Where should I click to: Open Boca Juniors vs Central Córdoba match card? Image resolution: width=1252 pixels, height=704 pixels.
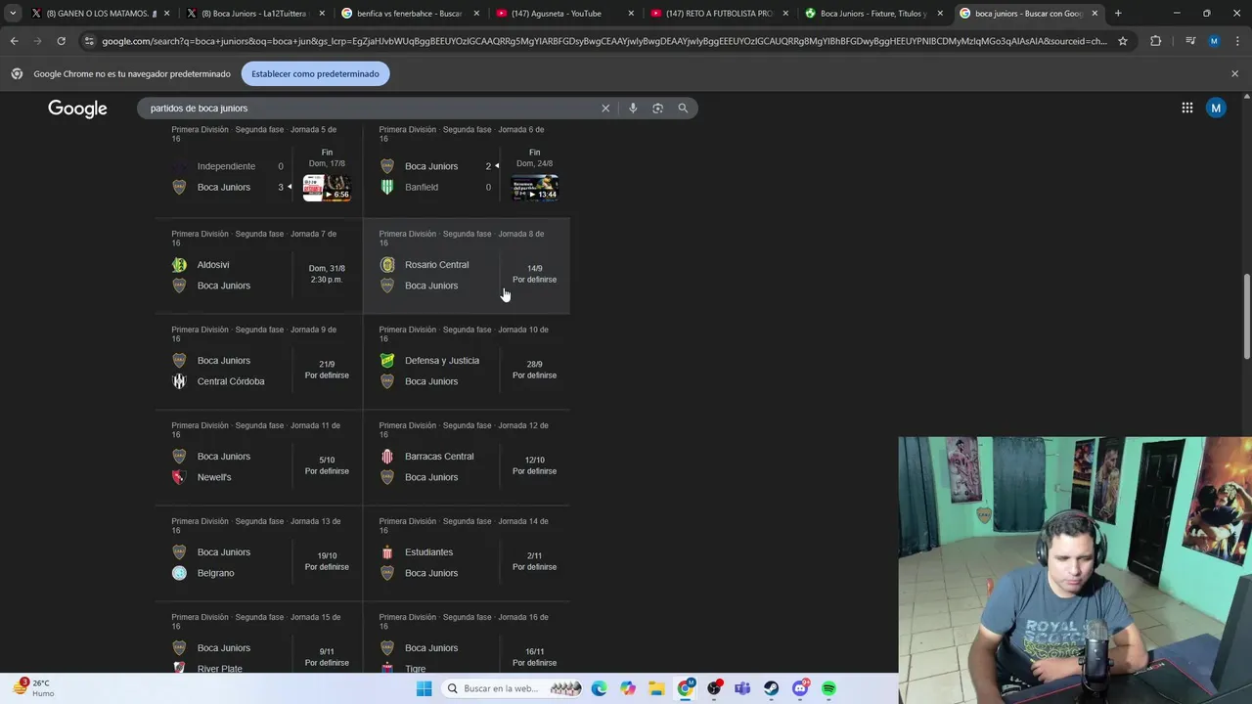[258, 362]
